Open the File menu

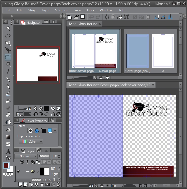tap(9, 10)
